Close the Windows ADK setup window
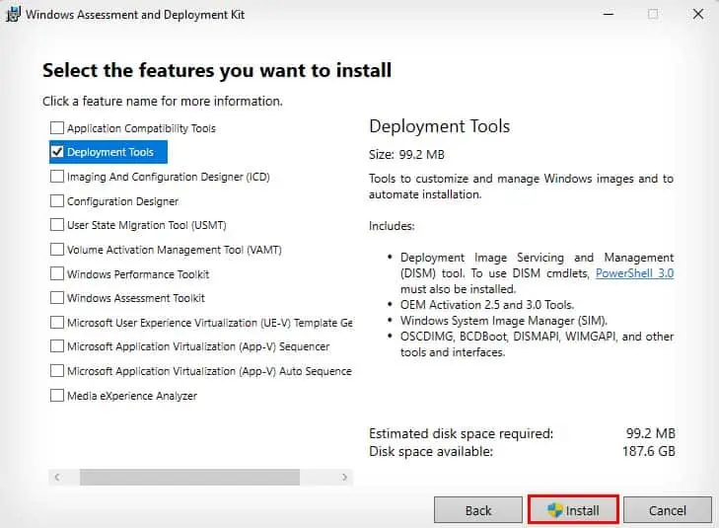The height and width of the screenshot is (528, 719). (x=698, y=14)
